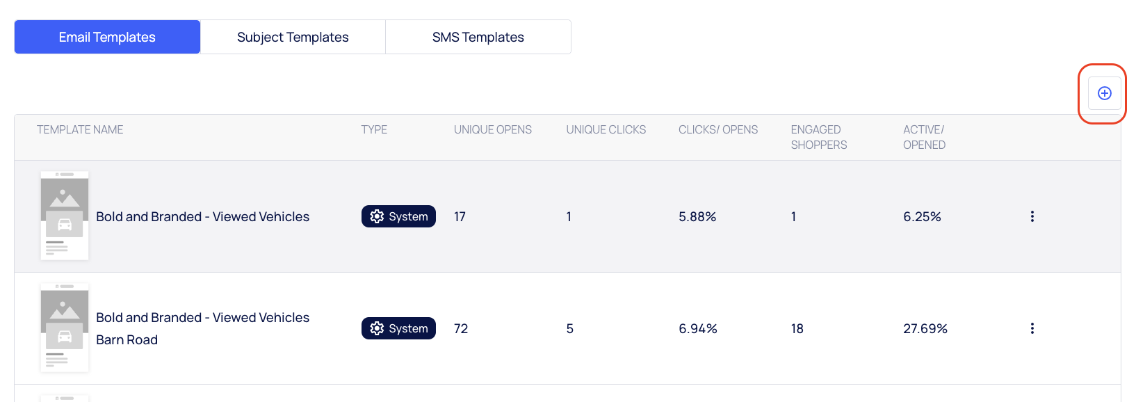1136x402 pixels.
Task: Open three-dot menu for the Barn Road template
Action: click(x=1032, y=328)
